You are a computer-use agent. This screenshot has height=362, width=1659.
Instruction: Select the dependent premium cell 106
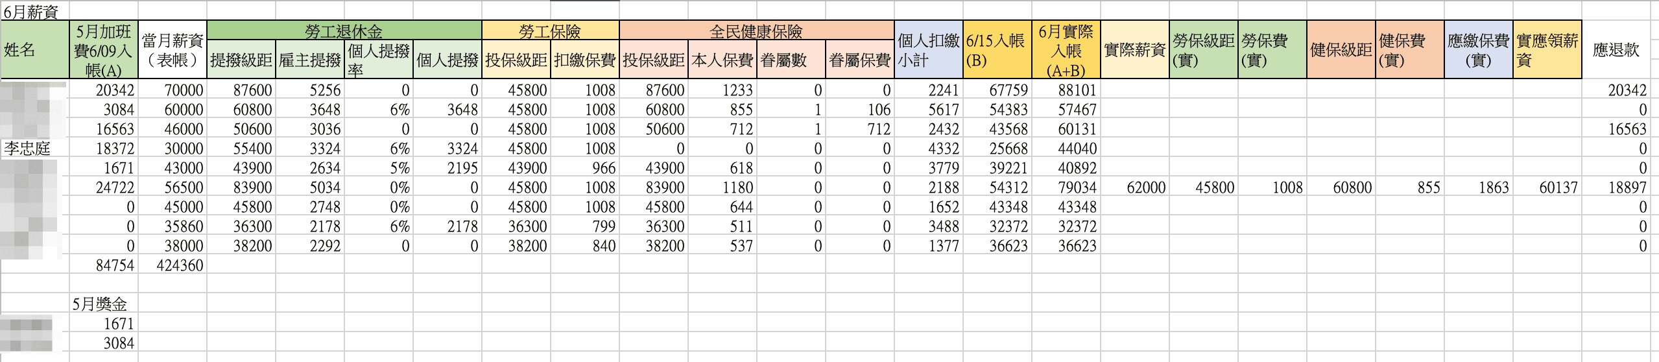point(860,110)
